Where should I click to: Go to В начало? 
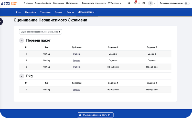[x=28, y=3]
